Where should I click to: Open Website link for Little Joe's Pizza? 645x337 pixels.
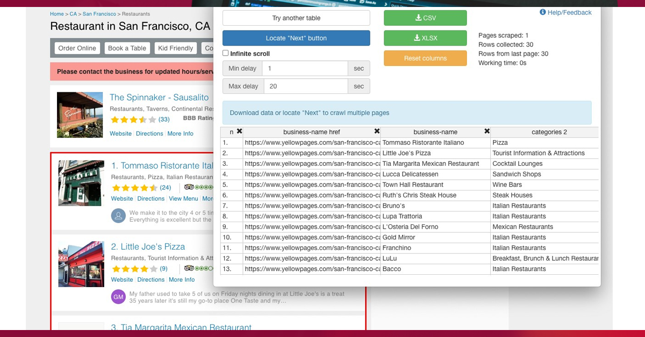pyautogui.click(x=122, y=280)
